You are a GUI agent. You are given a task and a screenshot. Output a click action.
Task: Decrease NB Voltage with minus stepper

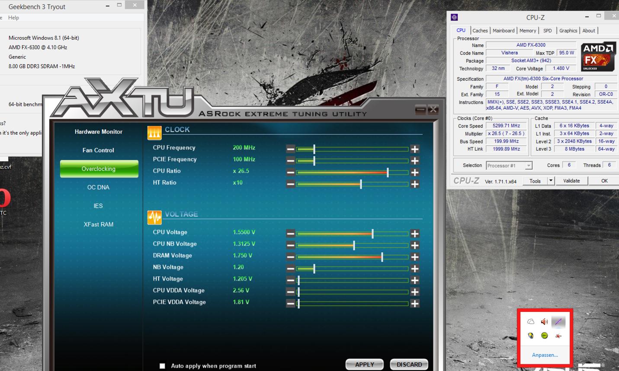click(291, 269)
